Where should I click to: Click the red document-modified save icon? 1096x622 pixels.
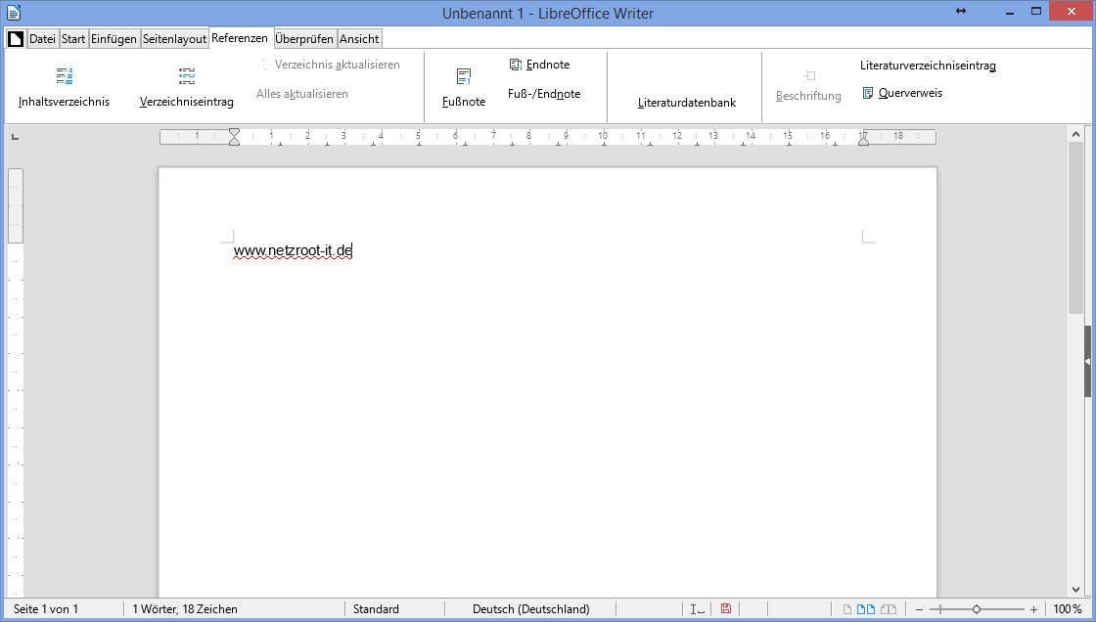[725, 608]
